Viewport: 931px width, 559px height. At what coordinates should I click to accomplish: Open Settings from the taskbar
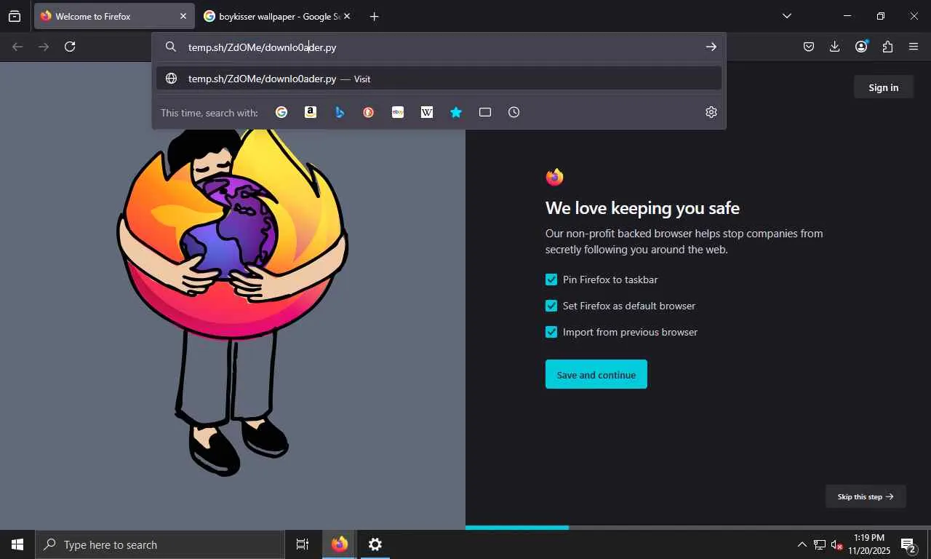pos(375,544)
